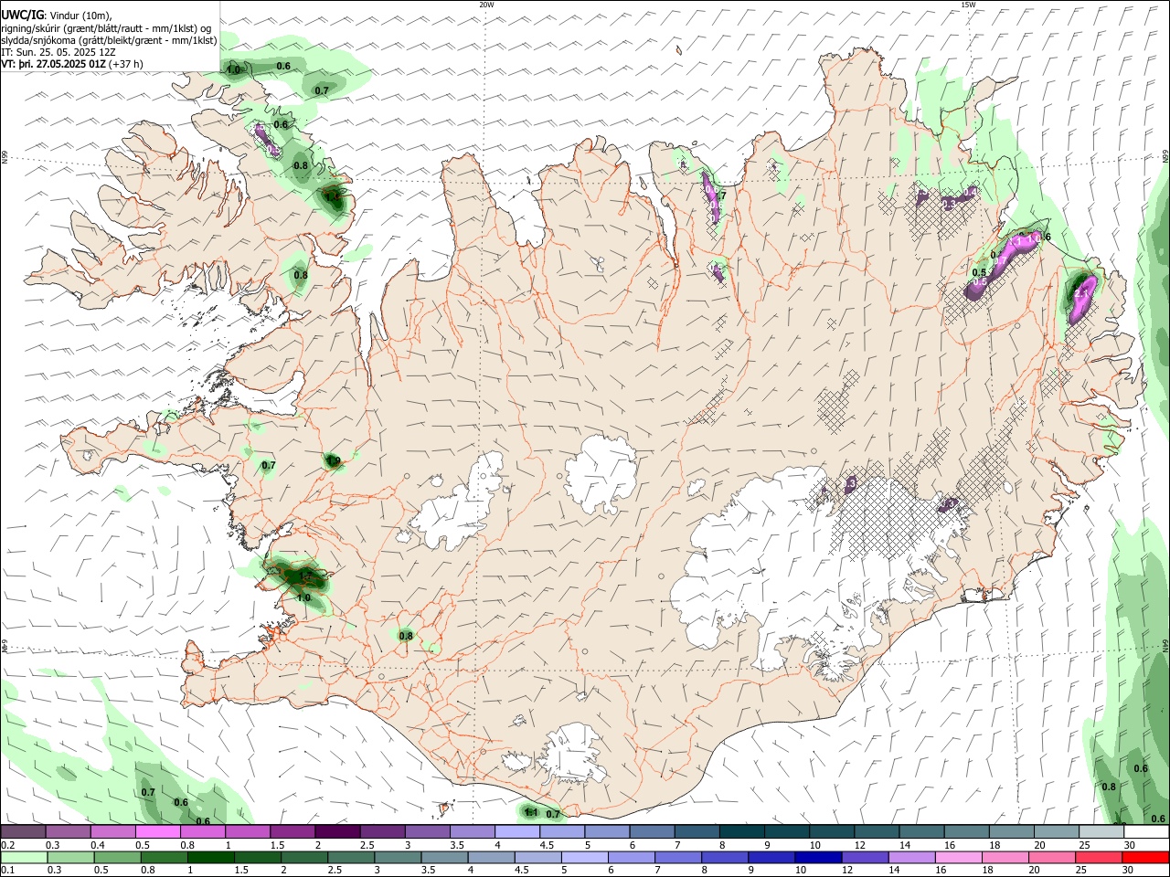The image size is (1170, 877).
Task: Click mid-green 0.5 swatch in bottom scale
Action: pos(117,857)
